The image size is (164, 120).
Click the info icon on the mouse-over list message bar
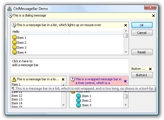(x=14, y=25)
